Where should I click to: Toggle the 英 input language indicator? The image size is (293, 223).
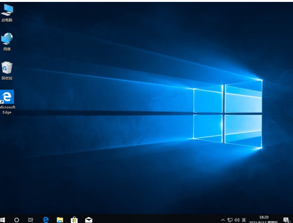point(244,220)
